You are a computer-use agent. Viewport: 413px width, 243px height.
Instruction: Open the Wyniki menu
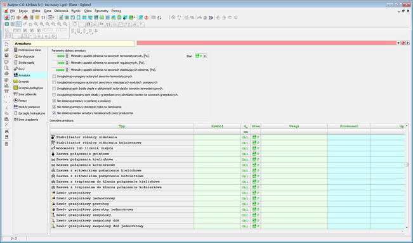click(76, 11)
